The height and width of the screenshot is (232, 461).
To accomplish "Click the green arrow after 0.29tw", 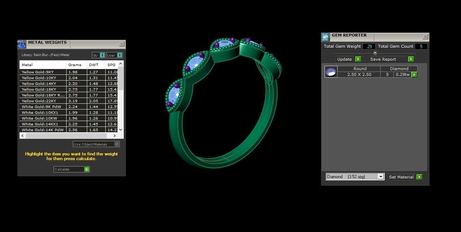I will pos(414,74).
